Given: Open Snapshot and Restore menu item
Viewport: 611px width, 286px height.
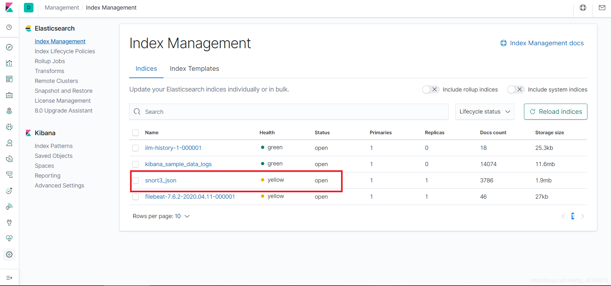Looking at the screenshot, I should (x=63, y=91).
